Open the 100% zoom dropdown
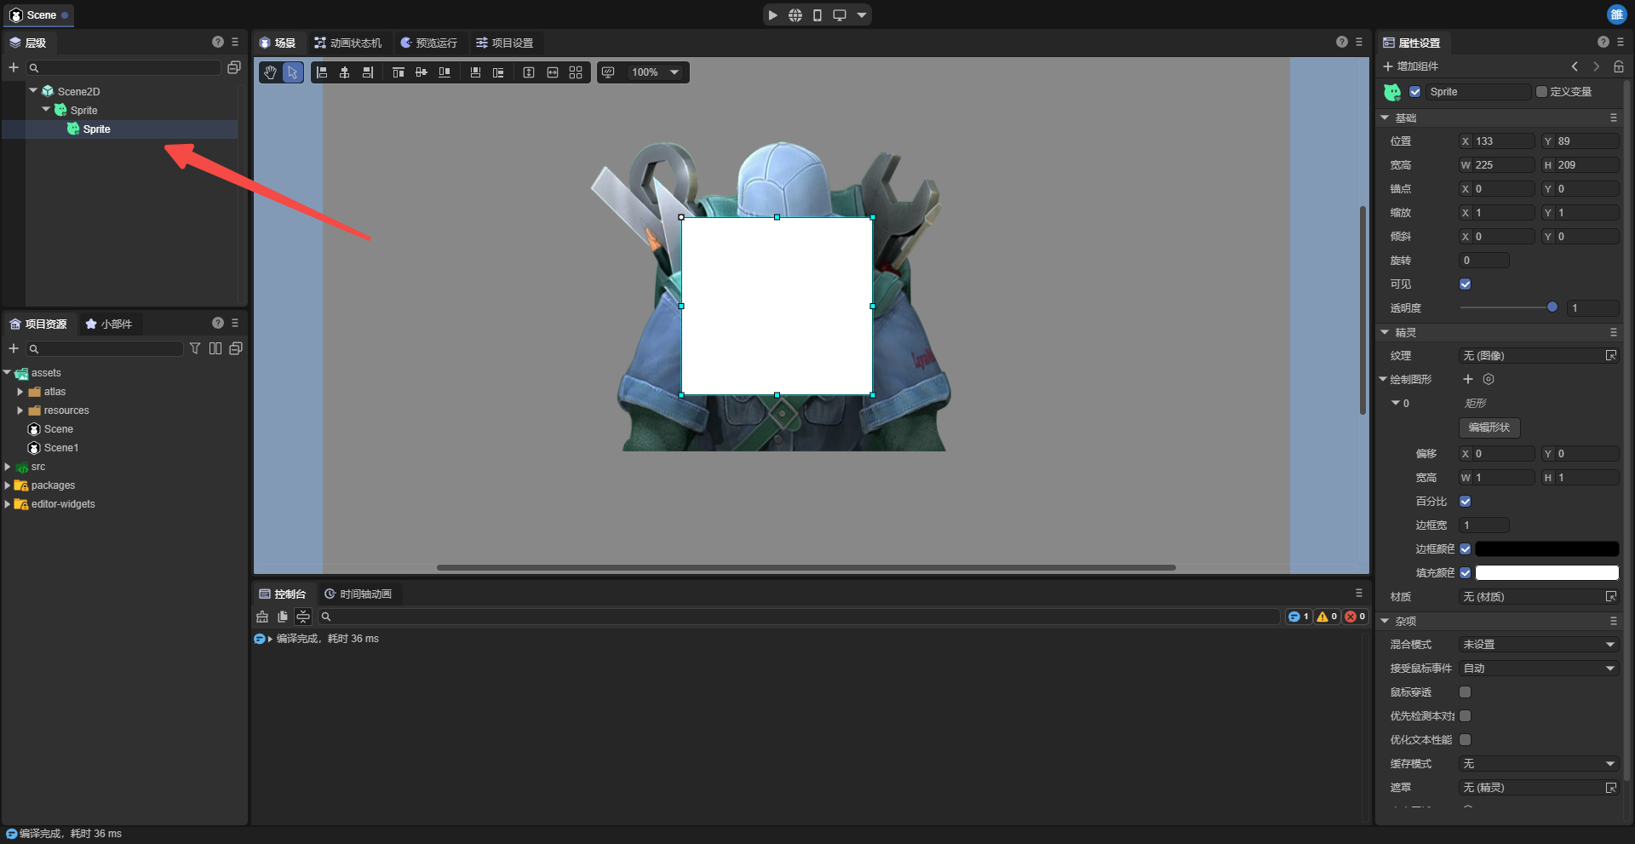The image size is (1635, 844). pyautogui.click(x=674, y=72)
